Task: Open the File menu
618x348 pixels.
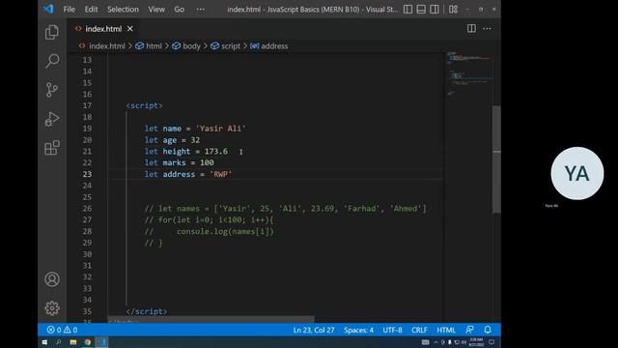Action: pos(69,9)
